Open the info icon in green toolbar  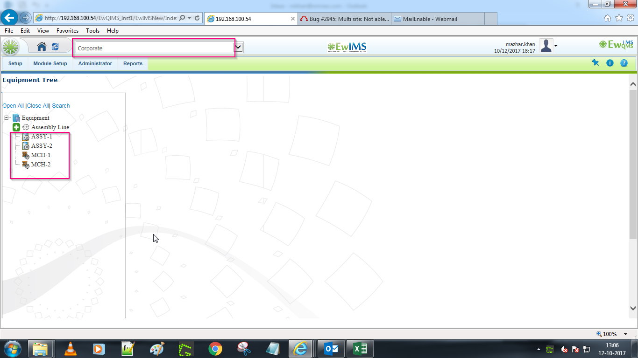tap(610, 63)
